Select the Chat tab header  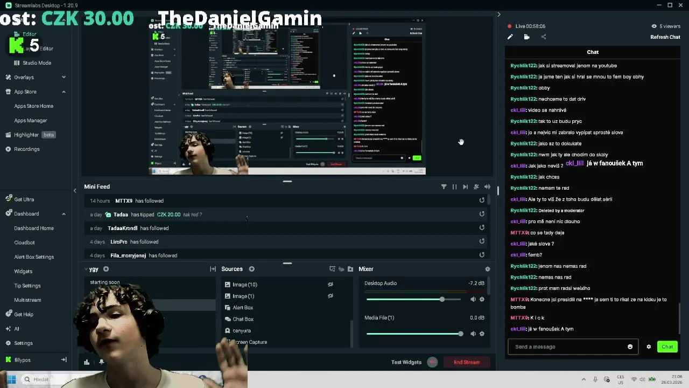click(x=593, y=52)
